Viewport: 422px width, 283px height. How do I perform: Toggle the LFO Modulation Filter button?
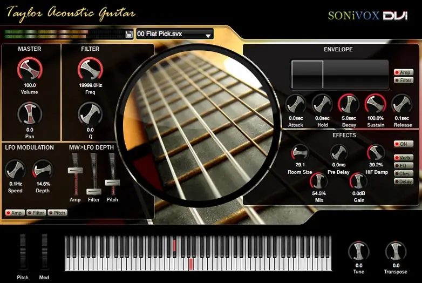coord(36,213)
